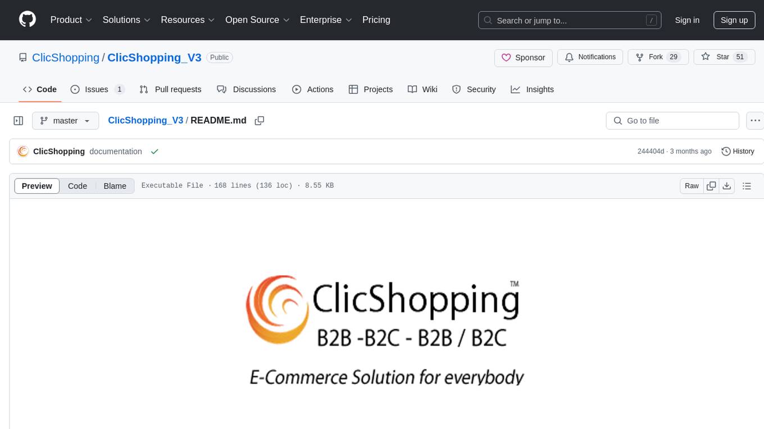Open the Pricing page
The image size is (764, 429).
(x=376, y=20)
